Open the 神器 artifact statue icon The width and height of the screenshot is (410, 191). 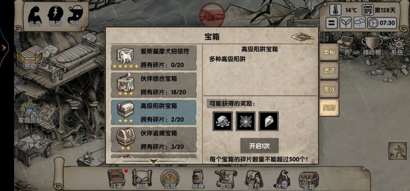tap(198, 179)
